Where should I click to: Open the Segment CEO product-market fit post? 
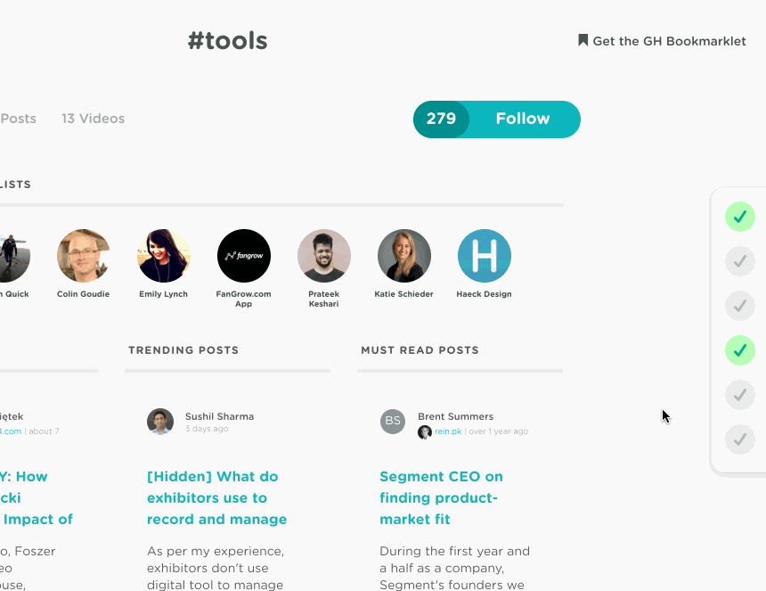(x=441, y=497)
